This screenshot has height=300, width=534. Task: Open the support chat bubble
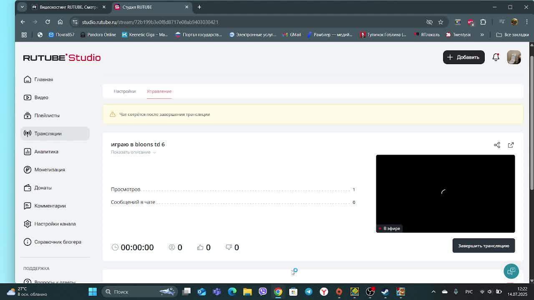511,271
